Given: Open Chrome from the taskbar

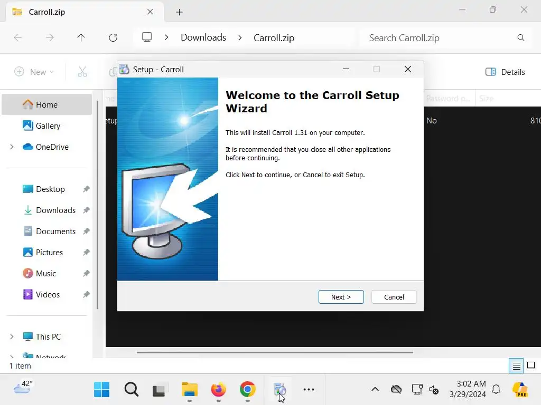Looking at the screenshot, I should [248, 390].
